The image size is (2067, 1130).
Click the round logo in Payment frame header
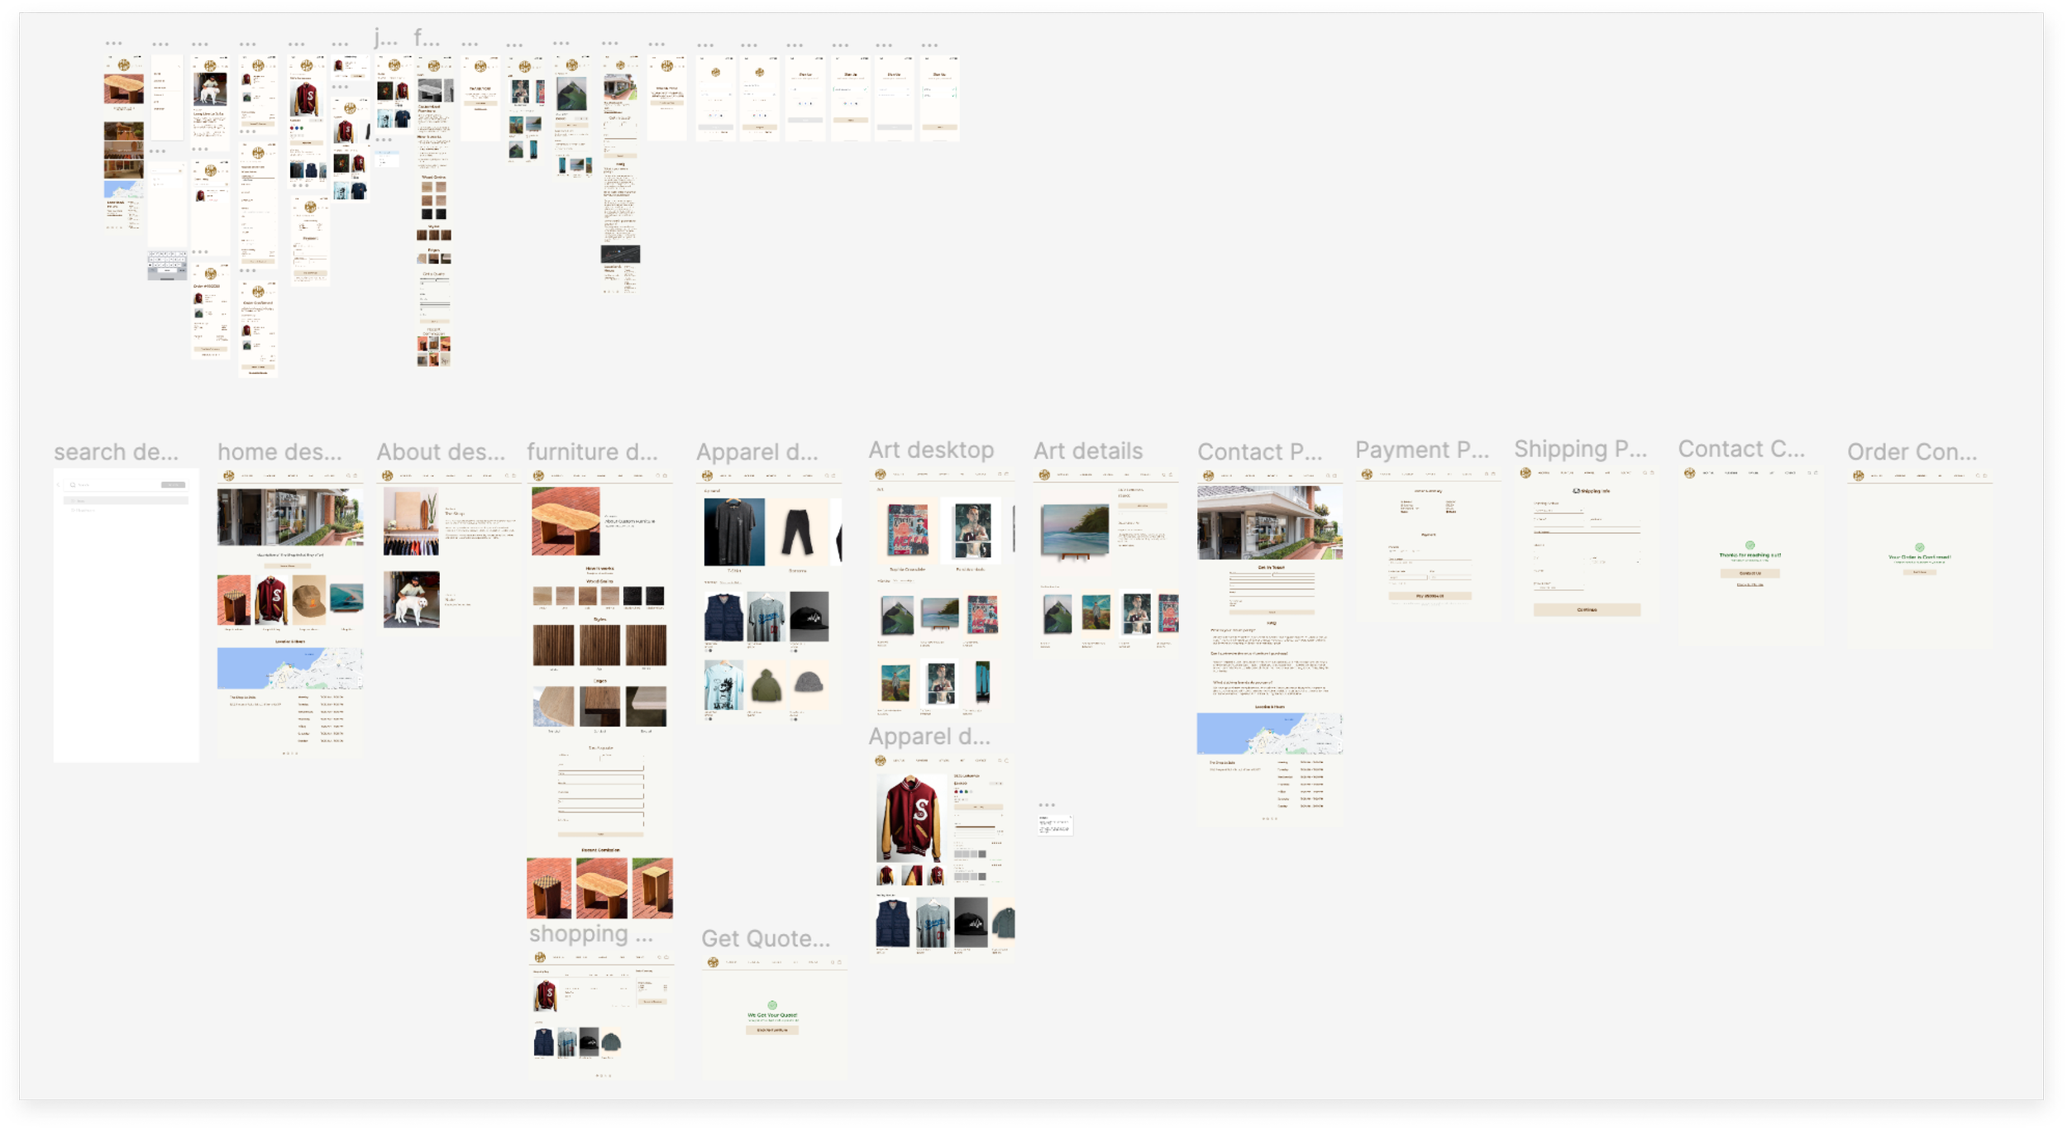point(1367,474)
